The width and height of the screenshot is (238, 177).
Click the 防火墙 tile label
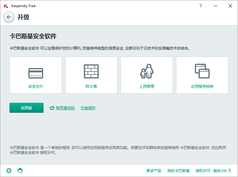coord(91,86)
